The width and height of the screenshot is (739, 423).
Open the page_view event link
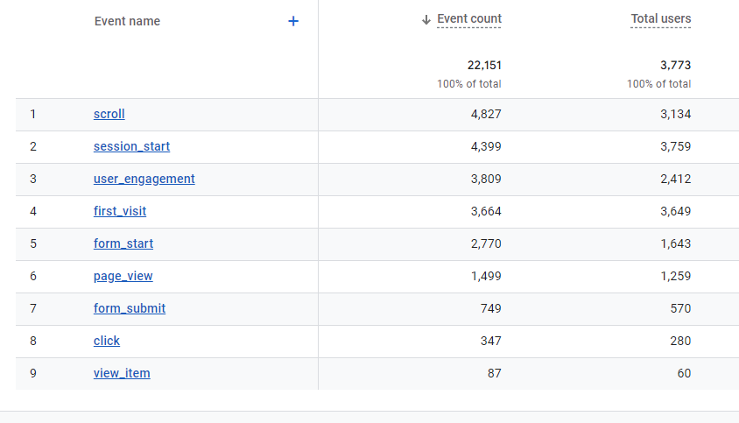coord(123,277)
